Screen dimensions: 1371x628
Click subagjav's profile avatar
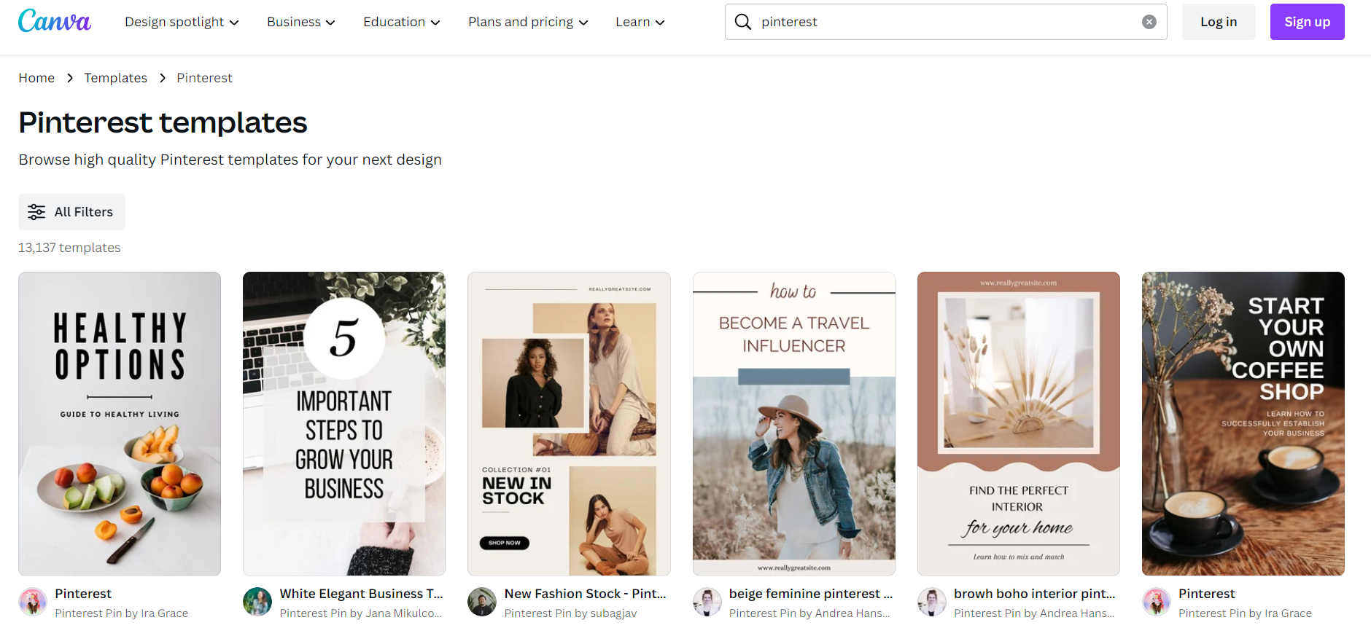coord(482,602)
